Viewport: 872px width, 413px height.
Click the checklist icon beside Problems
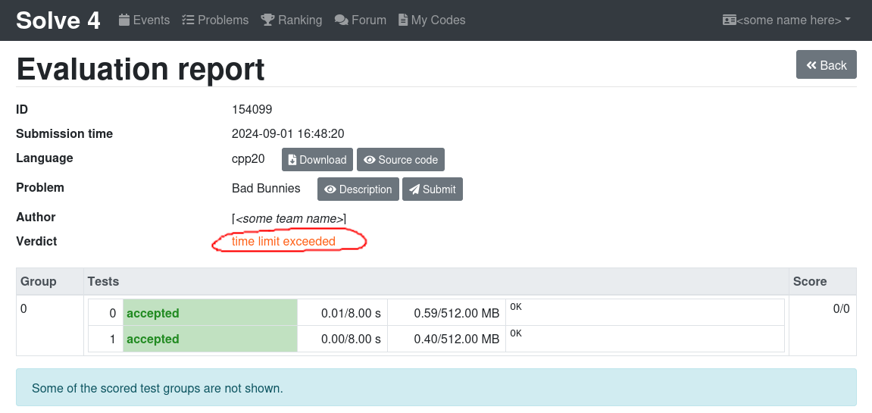(x=189, y=20)
